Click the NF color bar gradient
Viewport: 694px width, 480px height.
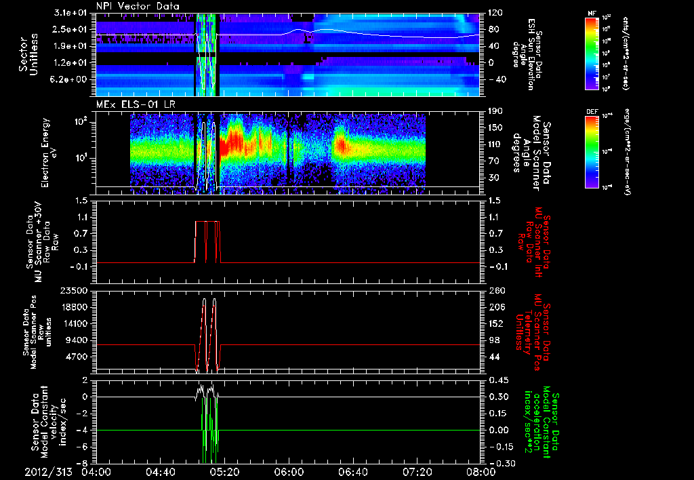592,53
